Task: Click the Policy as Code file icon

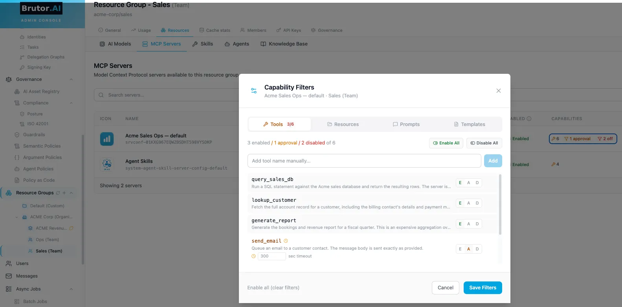Action: tap(17, 180)
